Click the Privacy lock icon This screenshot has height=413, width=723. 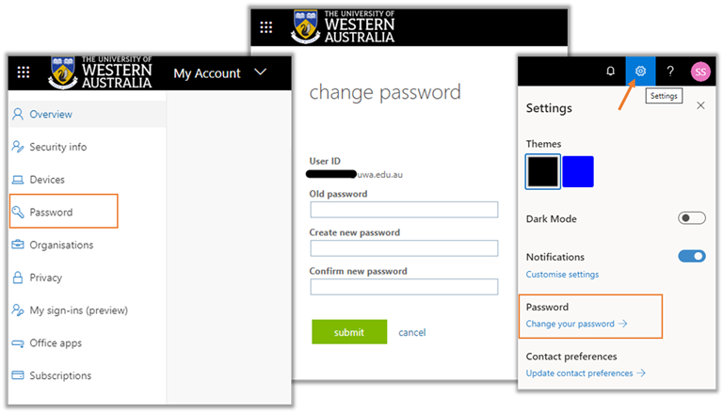tap(18, 278)
